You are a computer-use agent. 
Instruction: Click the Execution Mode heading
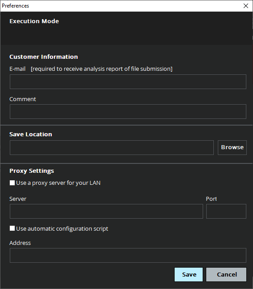(34, 21)
